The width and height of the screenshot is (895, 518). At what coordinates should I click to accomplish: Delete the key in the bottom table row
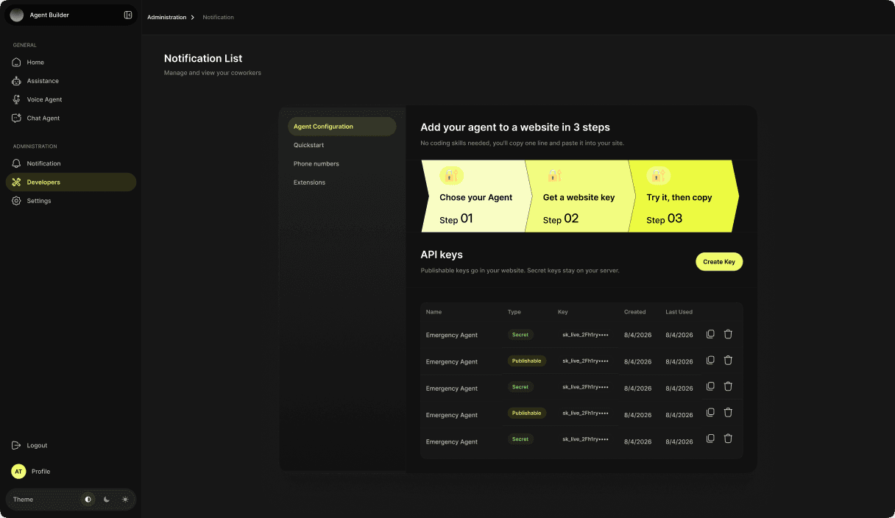point(728,439)
